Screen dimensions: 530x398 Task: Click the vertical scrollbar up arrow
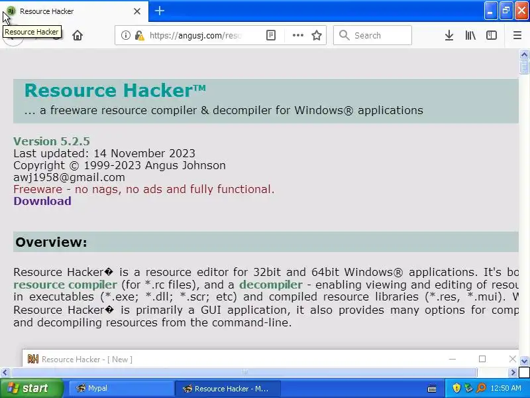[524, 54]
